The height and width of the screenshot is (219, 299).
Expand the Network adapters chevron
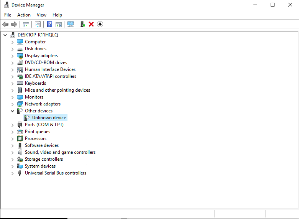click(12, 104)
